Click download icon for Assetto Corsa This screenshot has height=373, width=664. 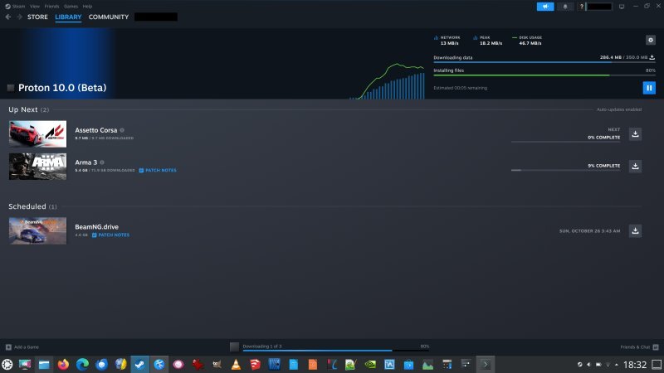[x=635, y=133]
